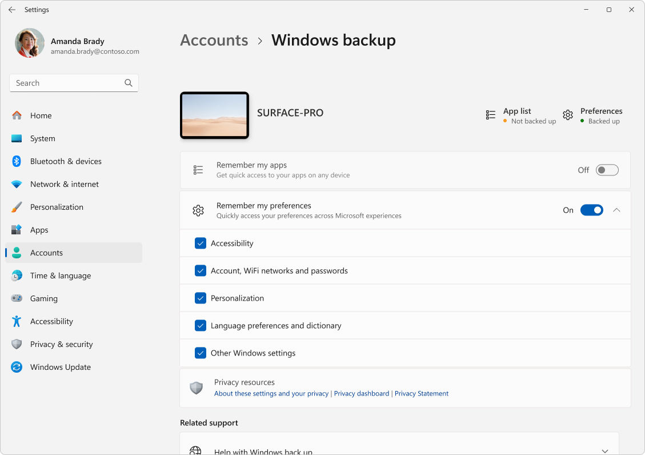
Task: Click the back arrow in Settings title bar
Action: pyautogui.click(x=12, y=10)
